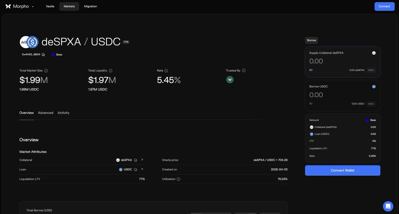This screenshot has height=214, width=399.
Task: Switch to the Activity tab
Action: [64, 113]
